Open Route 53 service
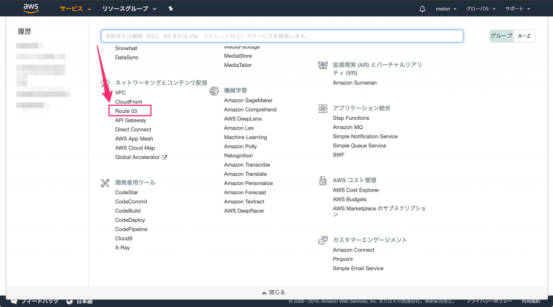 click(126, 111)
